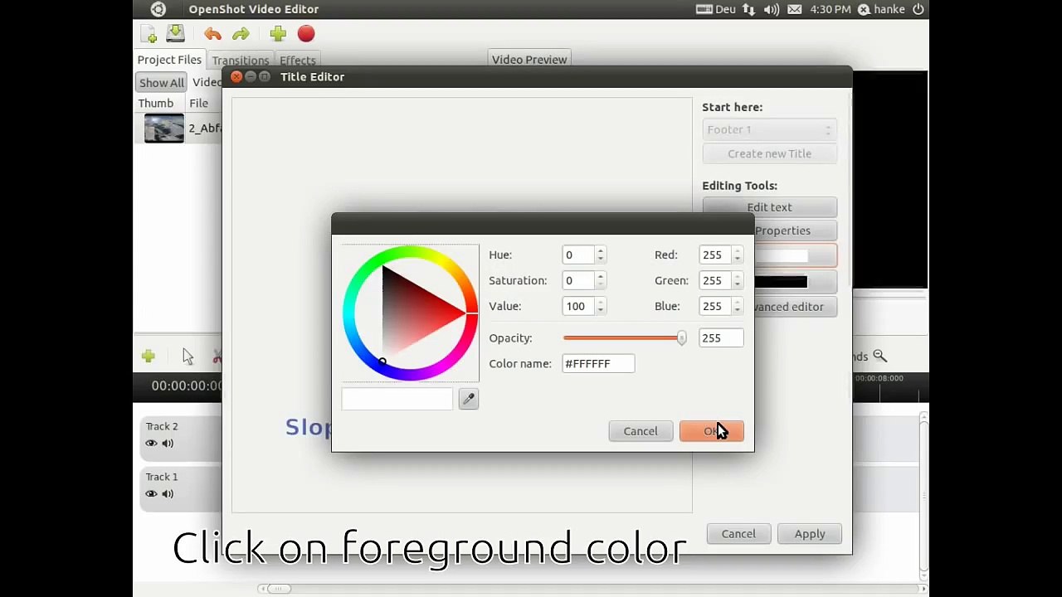Click the Blue spinner arrows
The image size is (1062, 597).
click(x=737, y=307)
